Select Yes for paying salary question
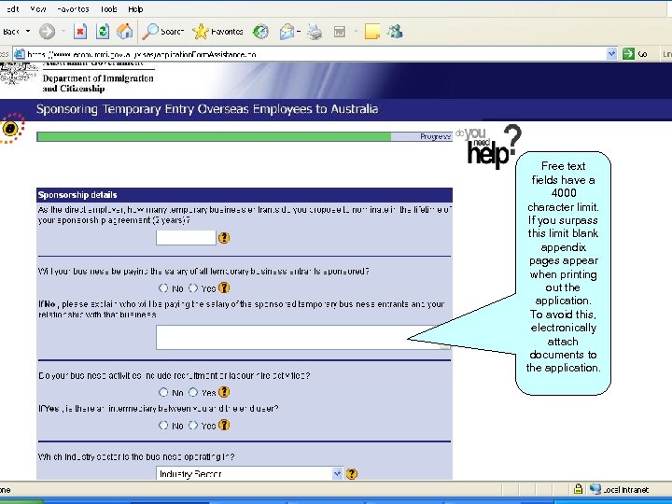The height and width of the screenshot is (504, 672). (193, 288)
